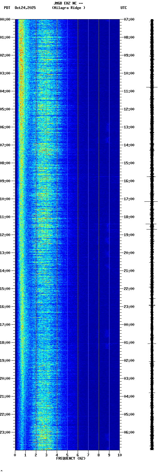The height and width of the screenshot is (474, 165).
Task: Click the 03:00 PDT time label
Action: pos(5,73)
